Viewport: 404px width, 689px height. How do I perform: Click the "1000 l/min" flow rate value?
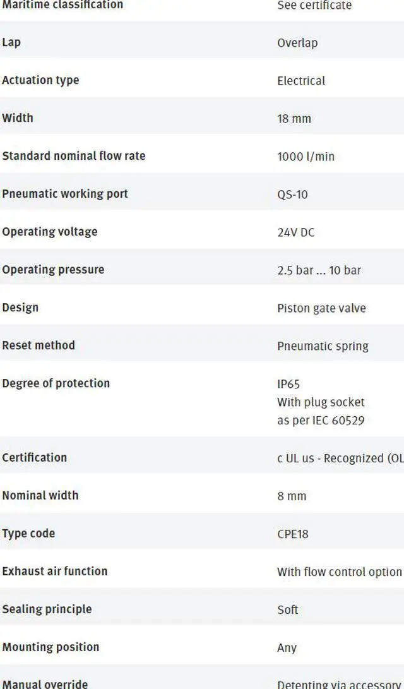[306, 157]
